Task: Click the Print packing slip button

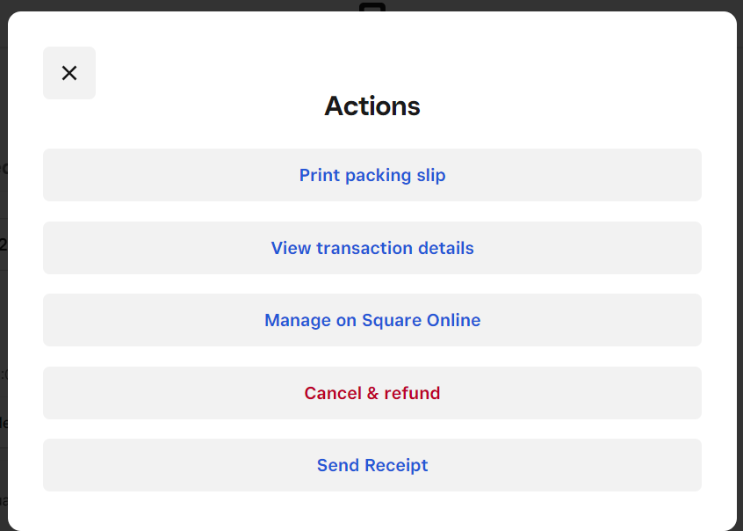Action: point(372,175)
